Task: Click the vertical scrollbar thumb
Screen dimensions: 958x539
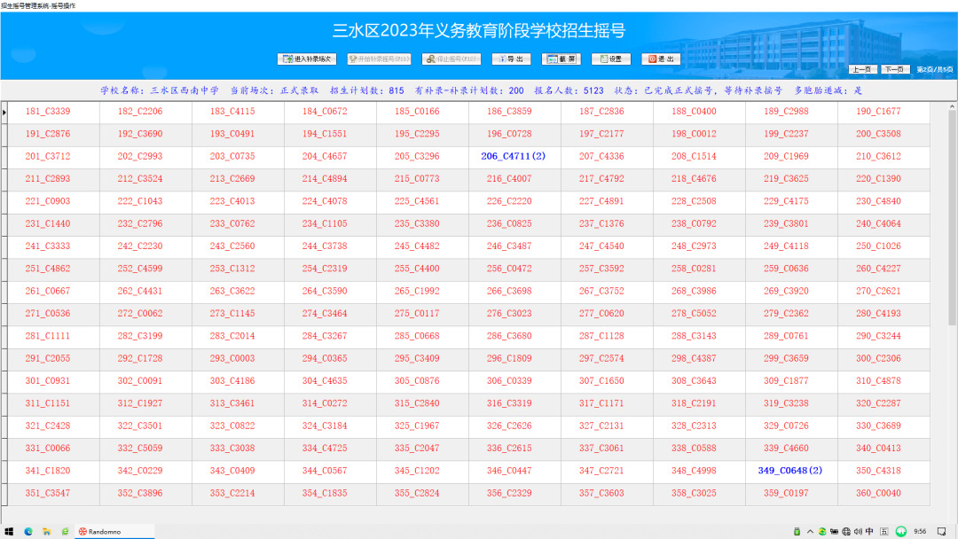Action: (952, 219)
